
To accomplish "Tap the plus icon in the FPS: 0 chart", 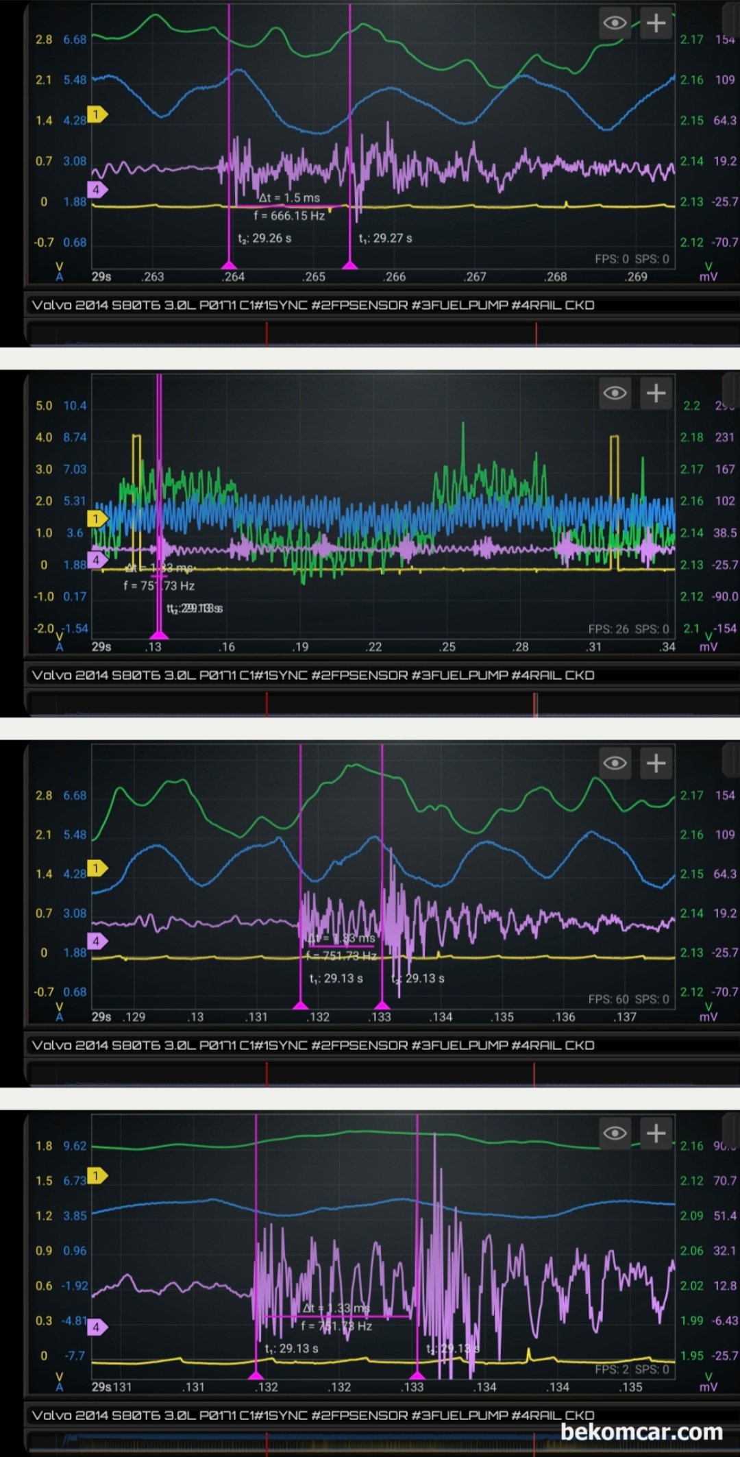I will 656,23.
